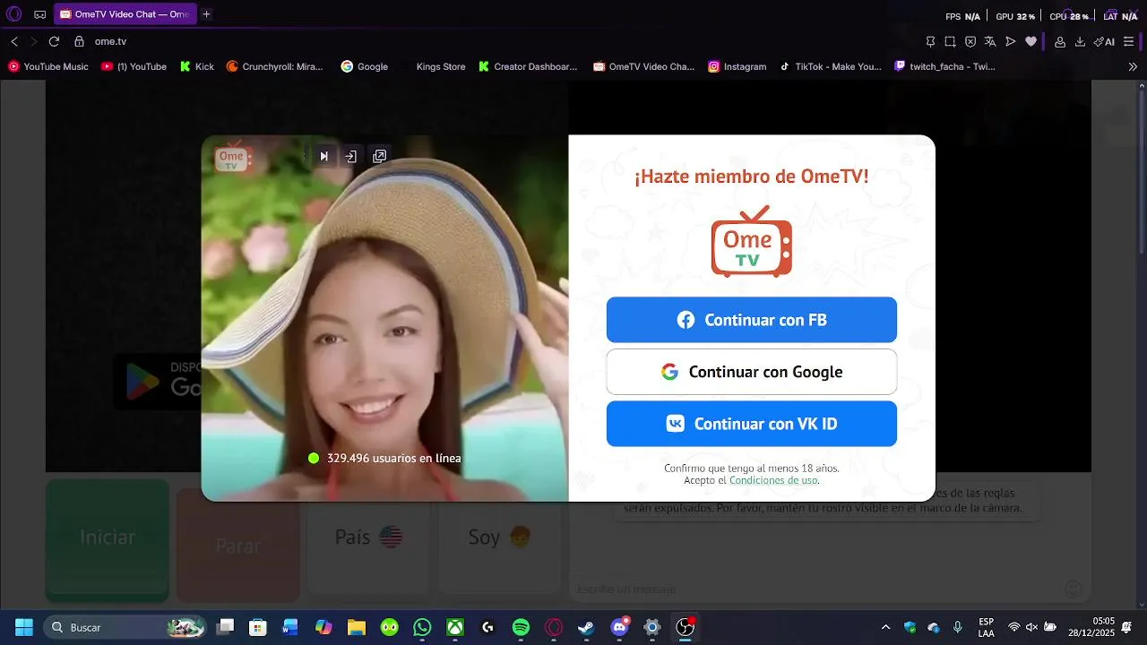Screen dimensions: 1147x645
Task: Open a new tab with plus button
Action: point(206,14)
